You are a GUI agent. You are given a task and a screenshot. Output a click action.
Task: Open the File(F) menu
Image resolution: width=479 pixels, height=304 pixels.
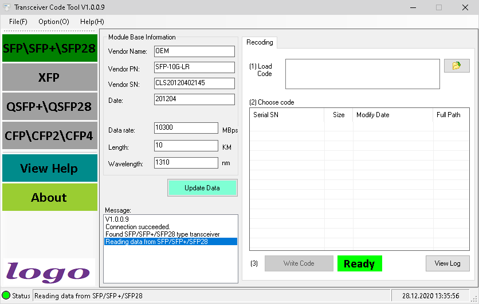pos(18,22)
